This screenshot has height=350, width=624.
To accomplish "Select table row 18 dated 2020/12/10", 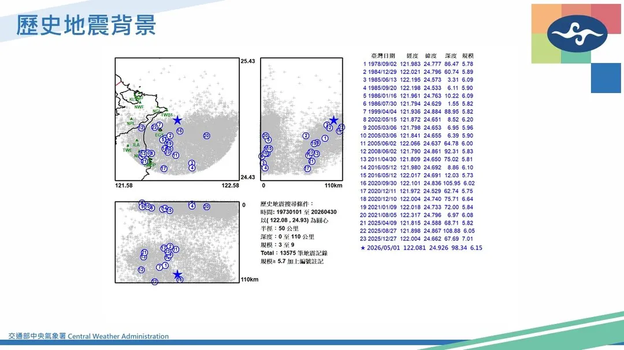I will tap(416, 199).
